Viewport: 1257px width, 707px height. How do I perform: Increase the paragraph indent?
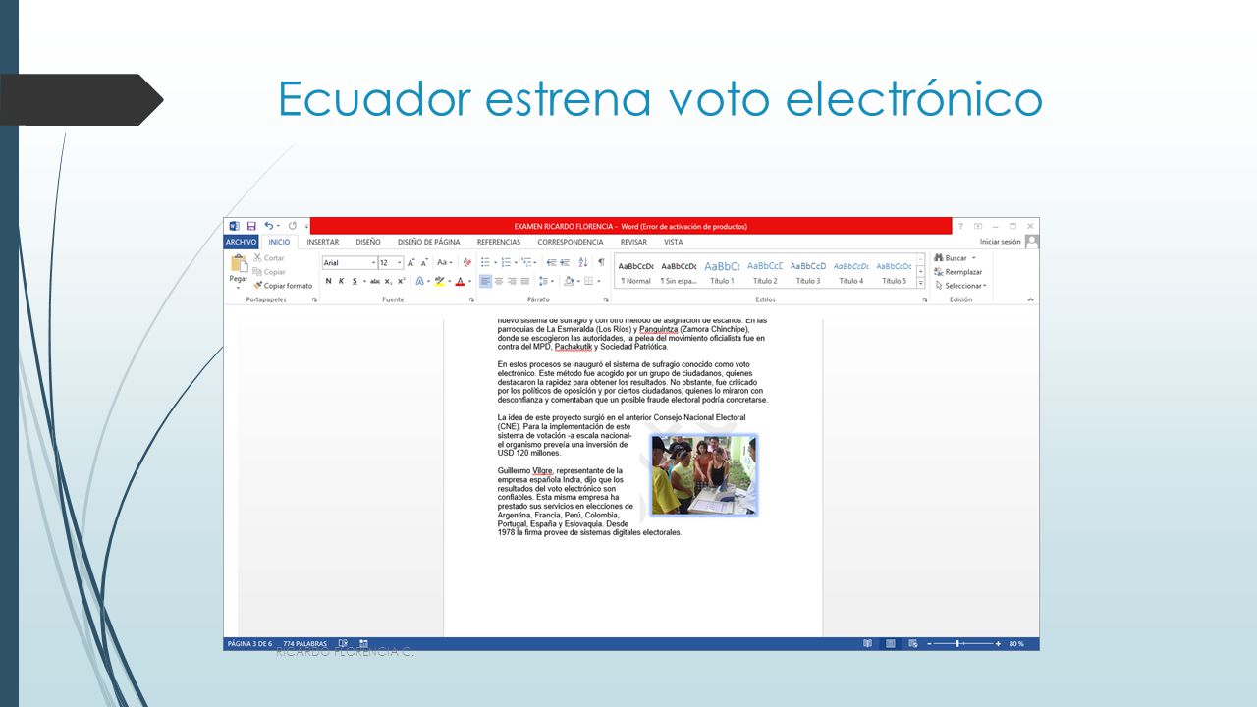coord(565,263)
